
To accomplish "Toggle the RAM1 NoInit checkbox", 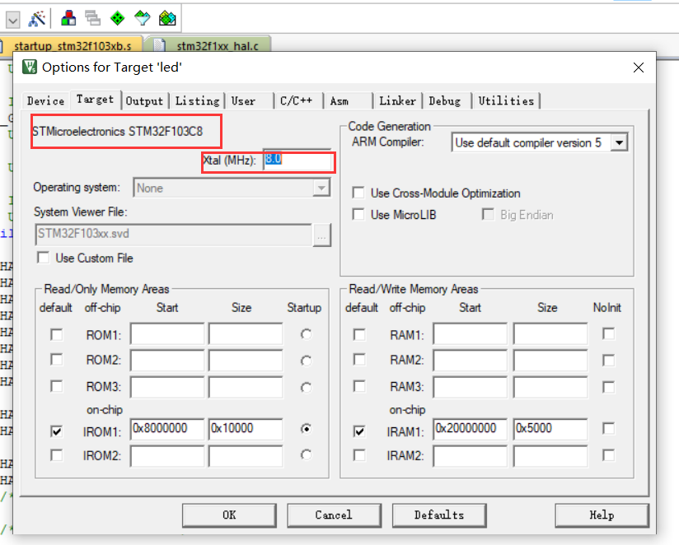I will 608,333.
